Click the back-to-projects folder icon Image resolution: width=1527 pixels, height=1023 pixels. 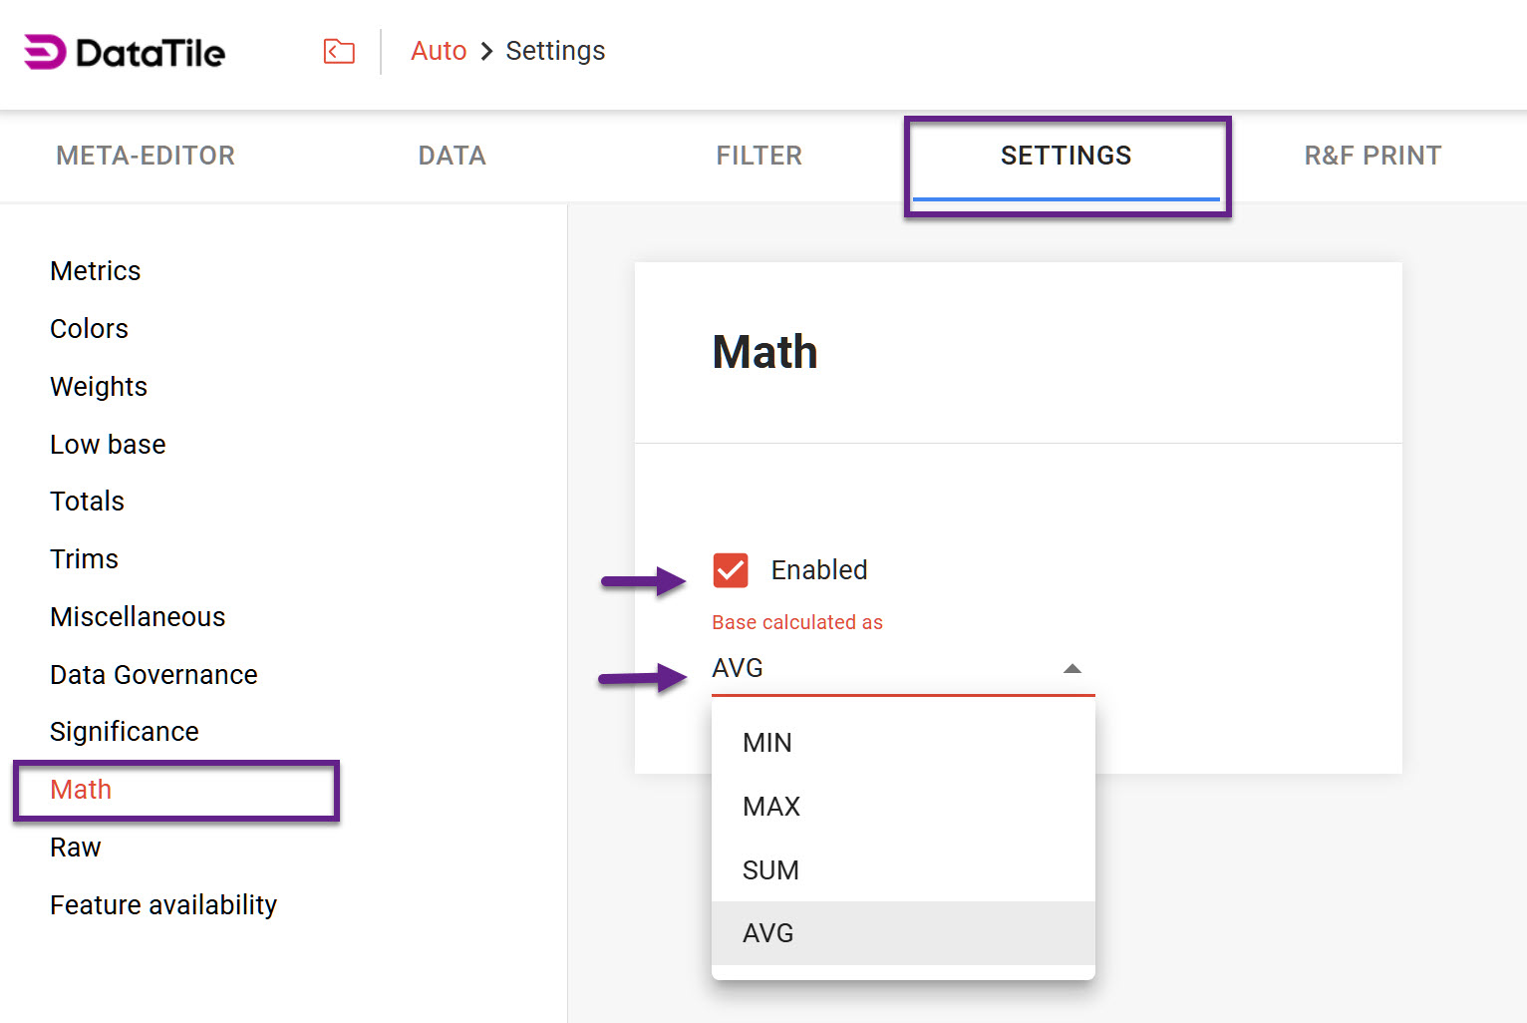(x=339, y=52)
